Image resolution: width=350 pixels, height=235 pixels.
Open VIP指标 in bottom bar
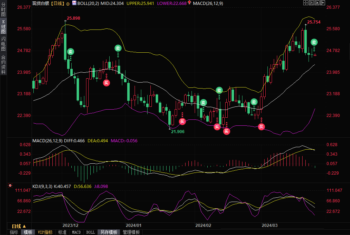[x=45, y=232]
